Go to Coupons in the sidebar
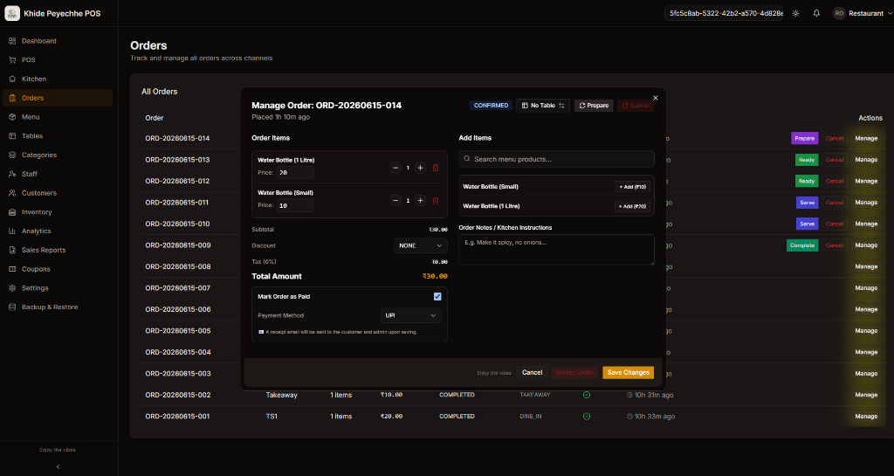 coord(57,269)
